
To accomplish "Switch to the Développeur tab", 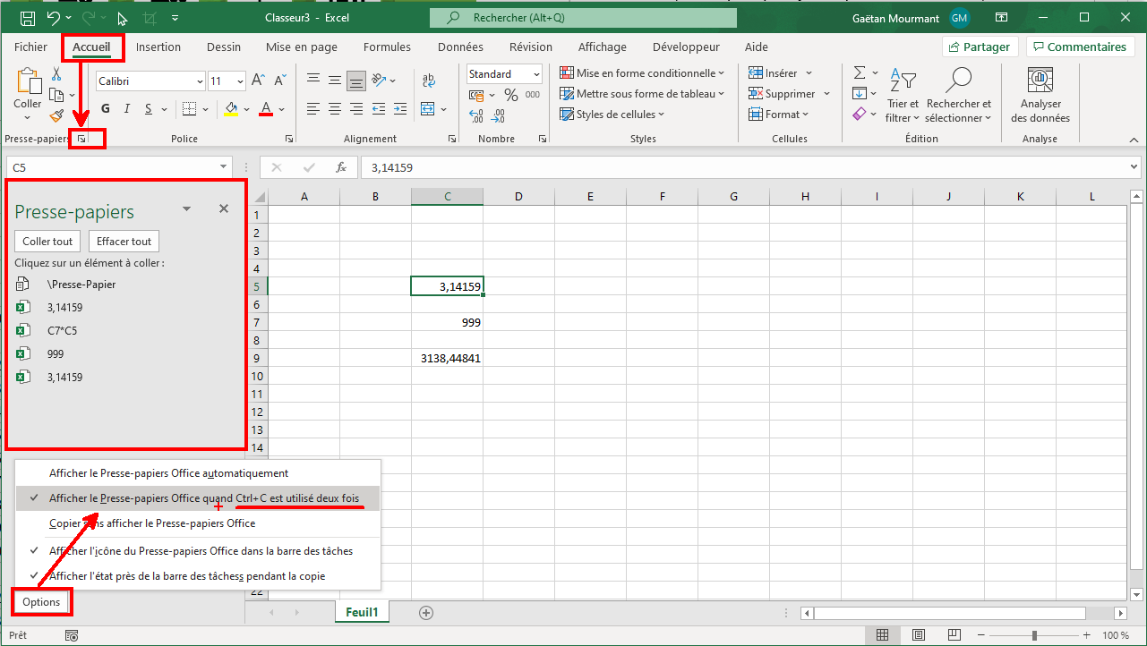I will (686, 47).
